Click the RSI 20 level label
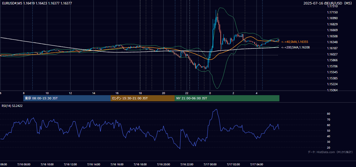The height and width of the screenshot is (167, 356). [329, 148]
